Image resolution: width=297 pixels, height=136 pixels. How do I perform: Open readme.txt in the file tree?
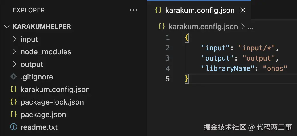click(39, 127)
